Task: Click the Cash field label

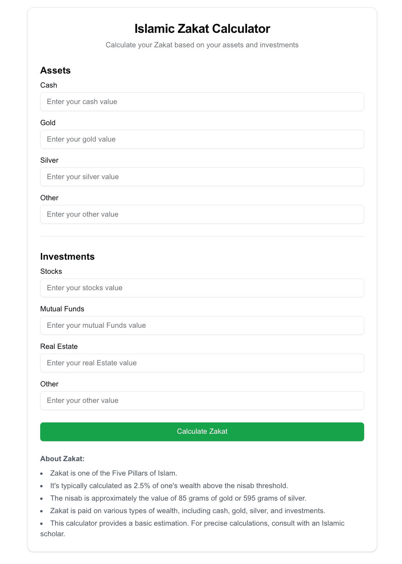Action: click(x=48, y=85)
